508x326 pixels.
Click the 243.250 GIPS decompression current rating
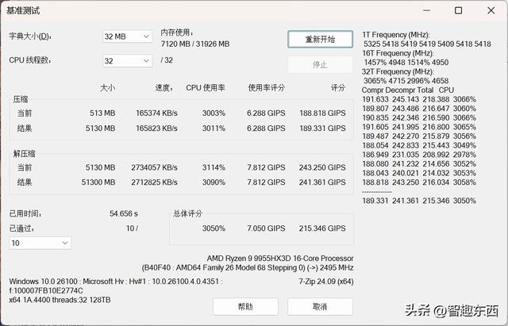click(322, 167)
